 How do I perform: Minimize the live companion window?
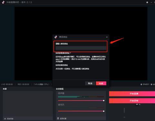coord(151,2)
